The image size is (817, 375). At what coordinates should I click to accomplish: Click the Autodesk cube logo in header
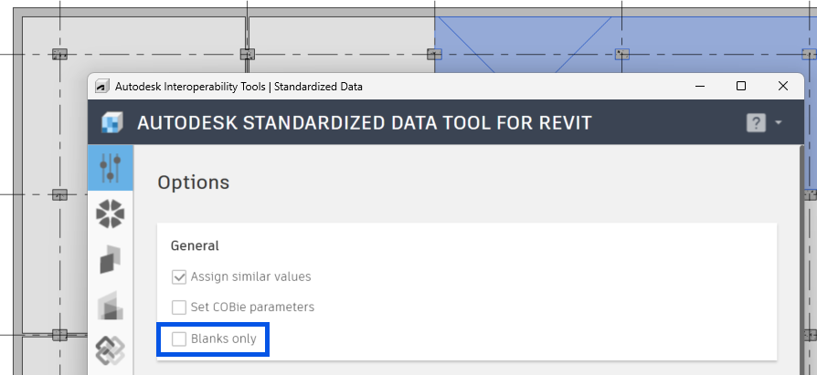pos(112,123)
